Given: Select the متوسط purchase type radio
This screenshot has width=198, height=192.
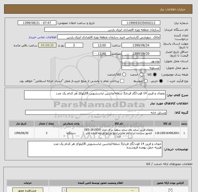Looking at the screenshot, I should pyautogui.click(x=146, y=81).
